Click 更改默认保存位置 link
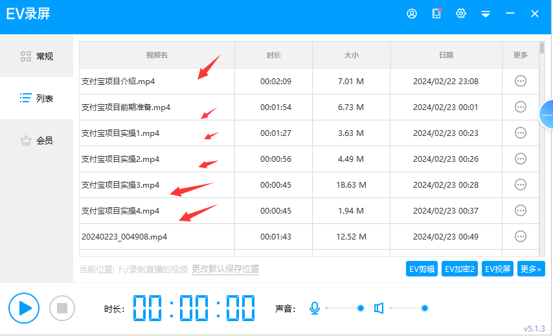Image resolution: width=553 pixels, height=336 pixels. (x=225, y=269)
